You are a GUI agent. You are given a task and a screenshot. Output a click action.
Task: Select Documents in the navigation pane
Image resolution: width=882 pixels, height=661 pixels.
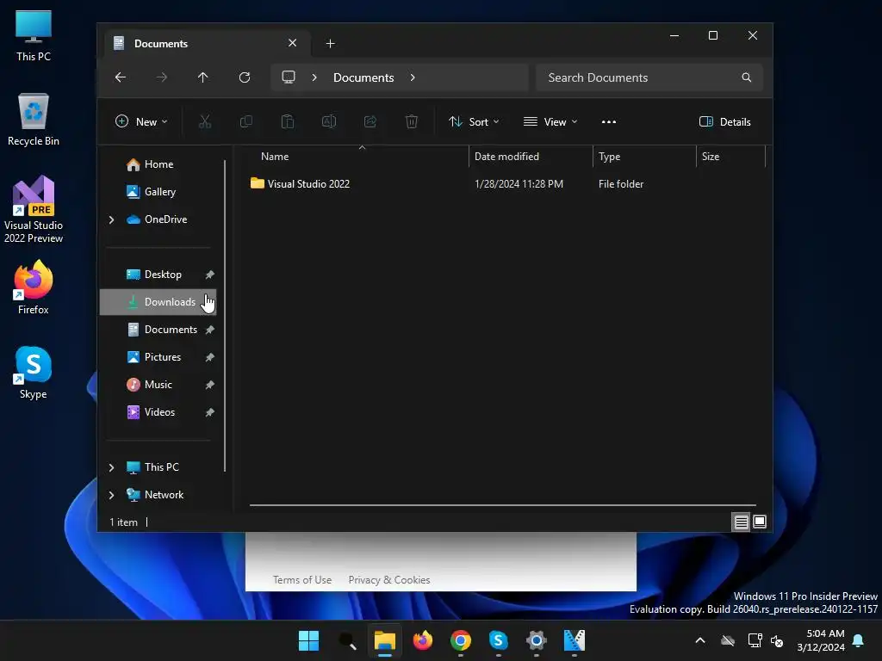[158, 330]
